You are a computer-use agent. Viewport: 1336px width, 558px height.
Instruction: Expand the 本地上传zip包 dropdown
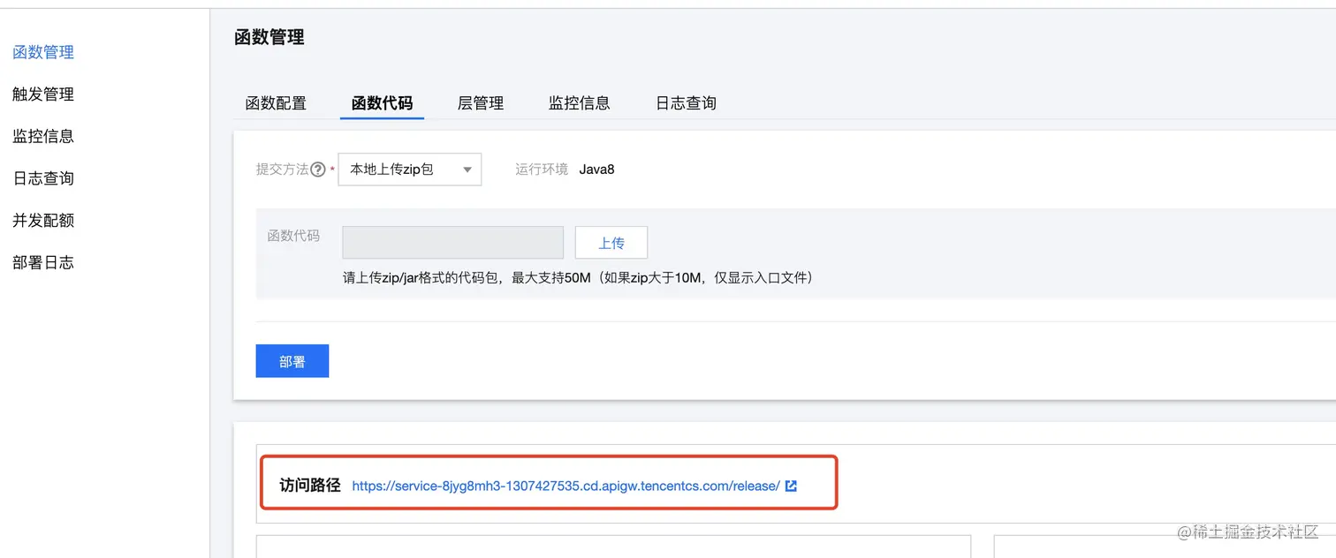point(410,170)
